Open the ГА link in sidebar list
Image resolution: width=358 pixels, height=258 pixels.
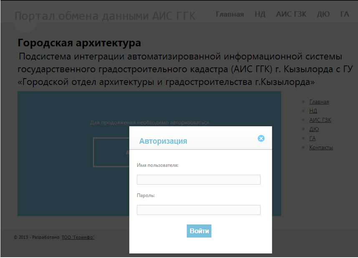[313, 138]
